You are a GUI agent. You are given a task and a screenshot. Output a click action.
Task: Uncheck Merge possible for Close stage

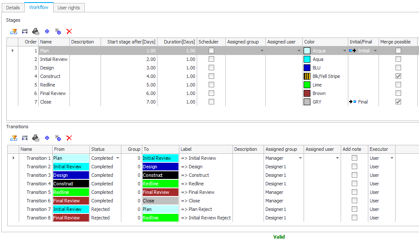click(x=398, y=101)
